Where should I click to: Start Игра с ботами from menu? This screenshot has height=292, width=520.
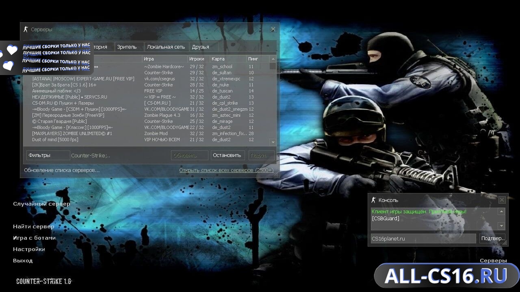click(x=34, y=238)
